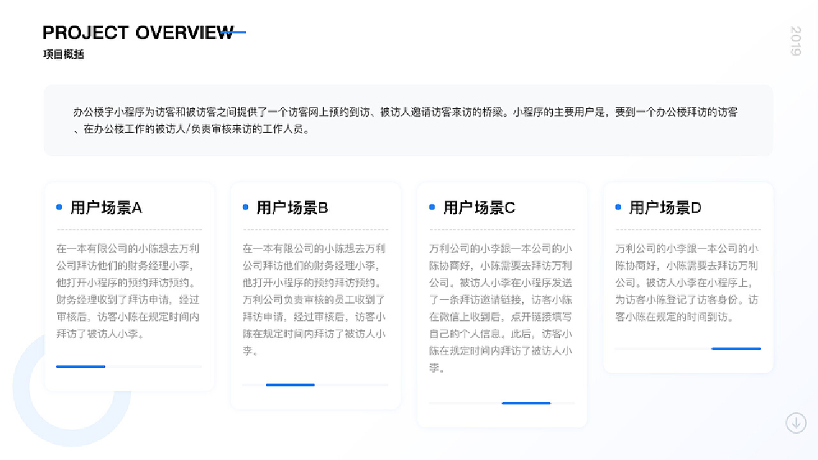Click the blue bullet beside 用户场景B

click(245, 207)
